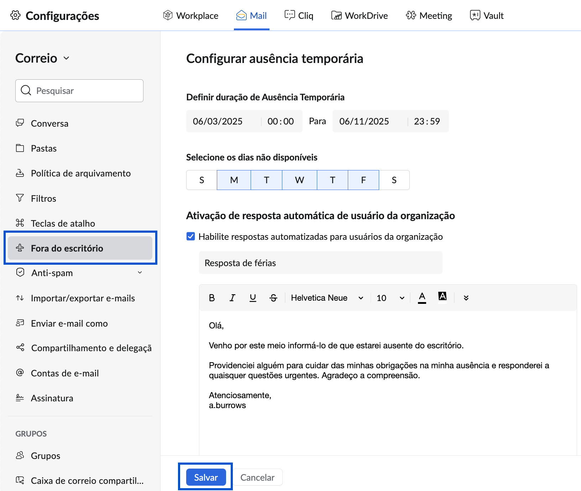This screenshot has height=491, width=581.
Task: Switch to the WorkDrive tab
Action: 360,16
